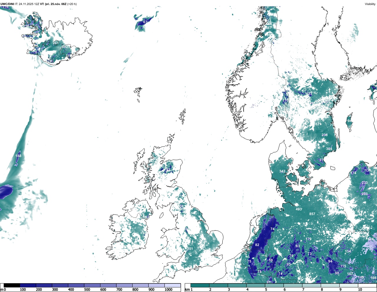377x292 pixels.
Task: Click the map value '188' in the Atlantic
Action: (18, 156)
